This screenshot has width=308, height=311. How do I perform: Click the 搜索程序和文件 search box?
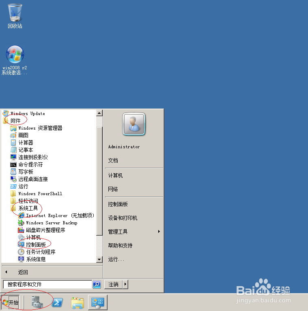click(x=48, y=284)
